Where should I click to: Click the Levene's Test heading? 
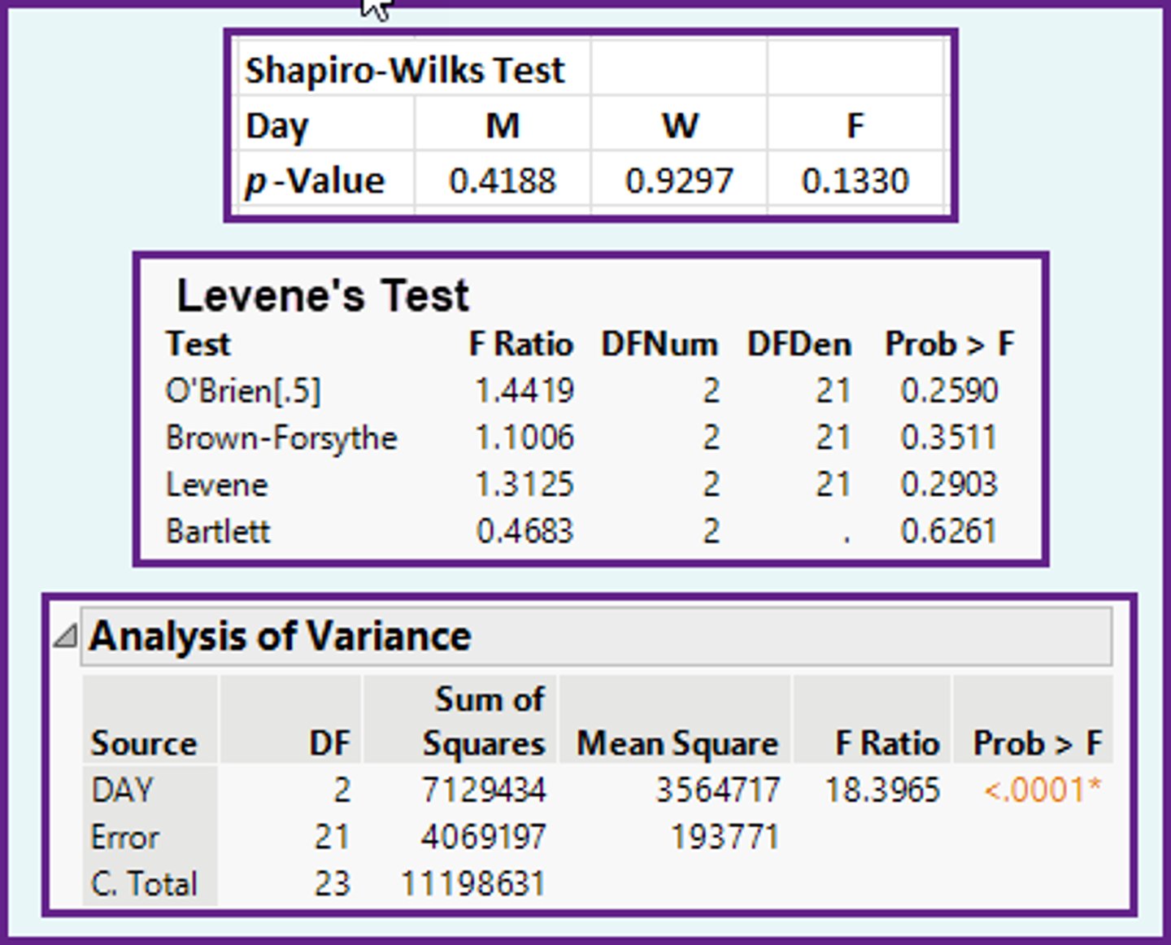(x=323, y=294)
